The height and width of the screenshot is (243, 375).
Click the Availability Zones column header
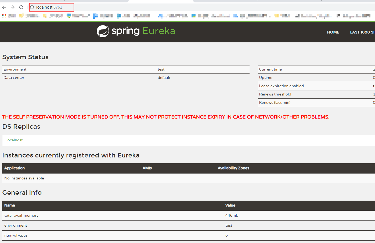pos(233,168)
